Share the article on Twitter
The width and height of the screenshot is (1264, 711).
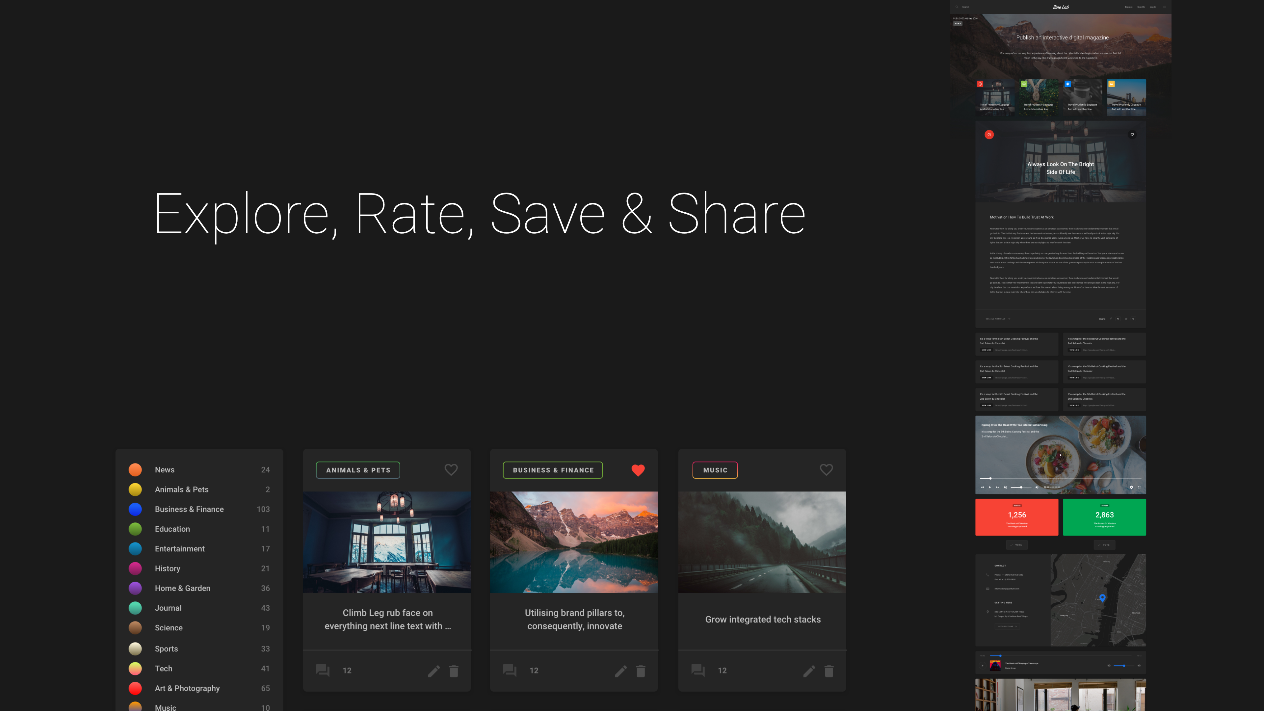tap(1126, 319)
